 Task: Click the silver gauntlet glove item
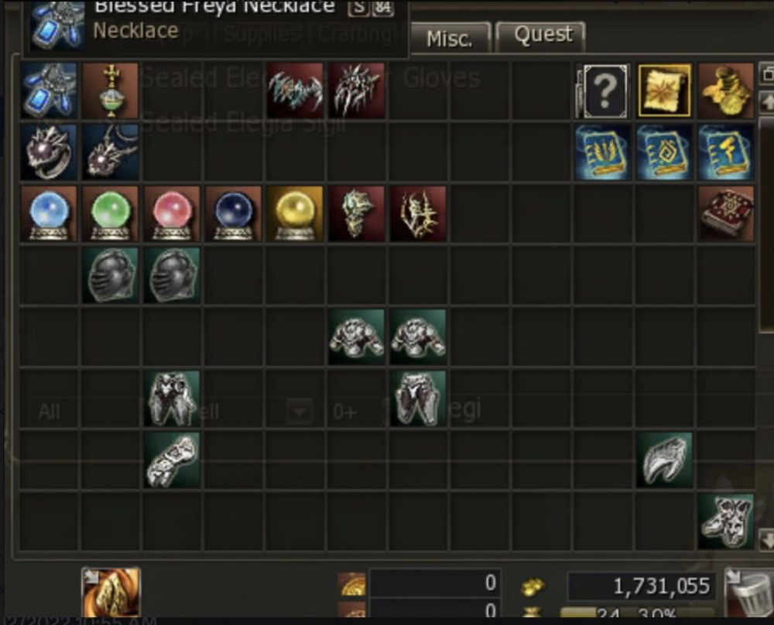[172, 459]
